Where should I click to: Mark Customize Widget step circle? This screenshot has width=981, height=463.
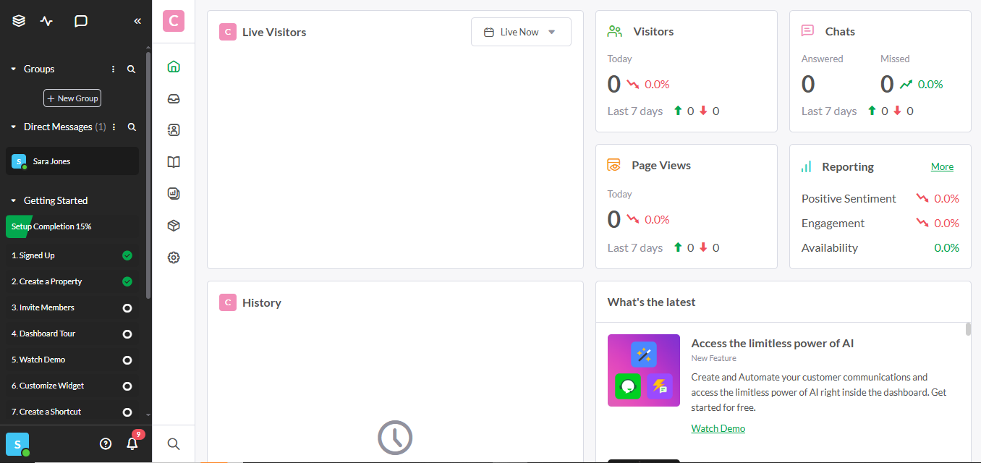pos(127,386)
